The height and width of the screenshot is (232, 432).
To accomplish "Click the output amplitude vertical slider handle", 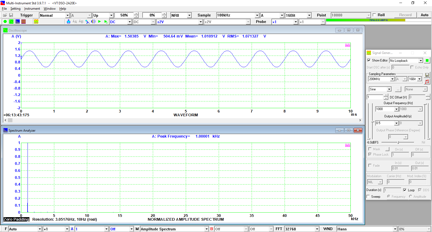I will click(373, 122).
